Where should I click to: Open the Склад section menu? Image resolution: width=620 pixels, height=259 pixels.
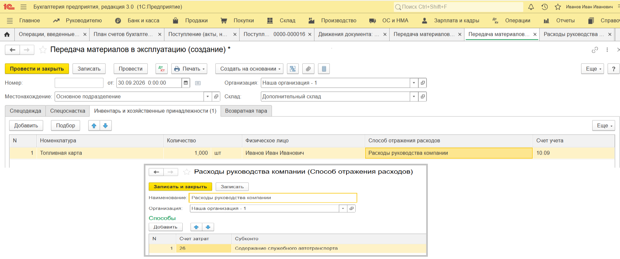click(281, 21)
